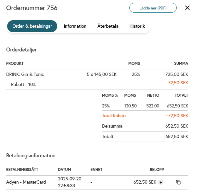
Task: Click the 522.00 netto value
Action: click(x=153, y=106)
